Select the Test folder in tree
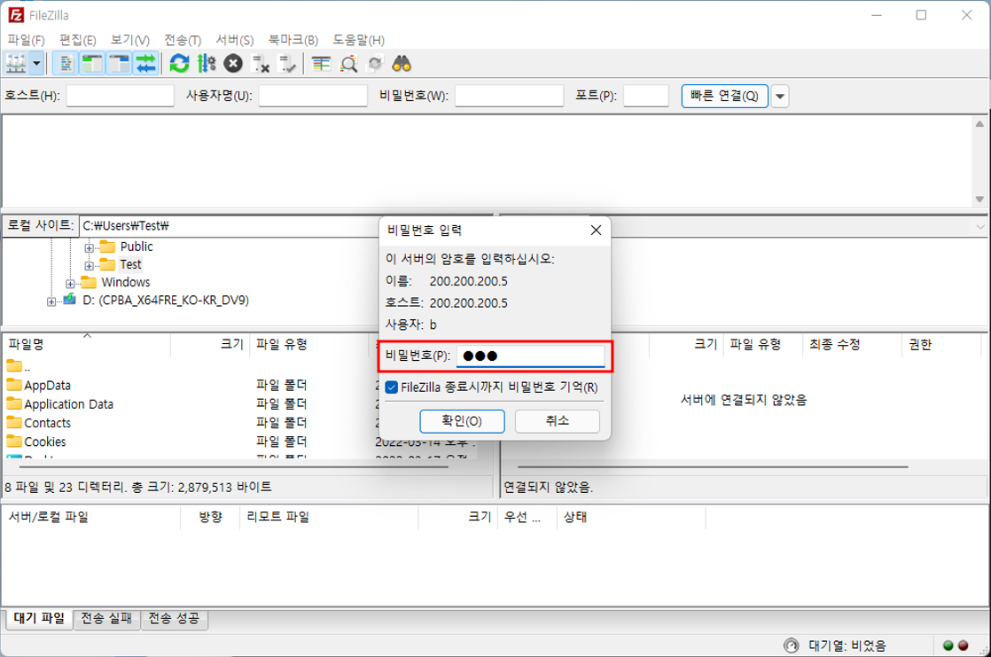 [x=131, y=264]
